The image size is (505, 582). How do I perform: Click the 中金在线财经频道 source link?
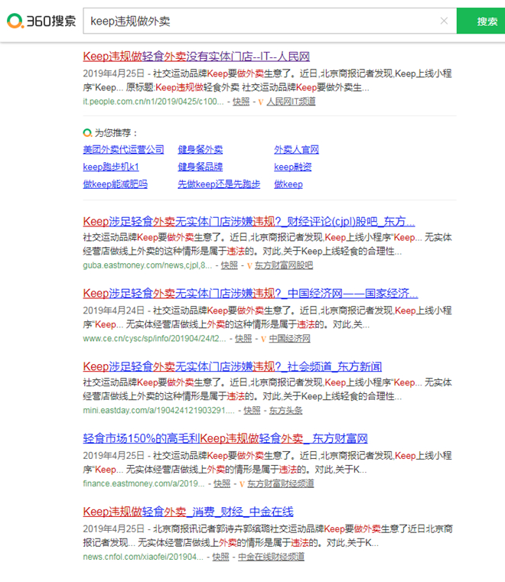[271, 557]
